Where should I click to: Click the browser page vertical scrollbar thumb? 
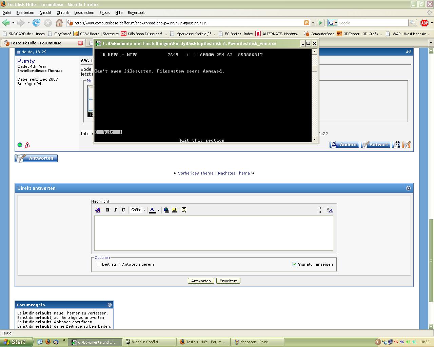pos(431,261)
